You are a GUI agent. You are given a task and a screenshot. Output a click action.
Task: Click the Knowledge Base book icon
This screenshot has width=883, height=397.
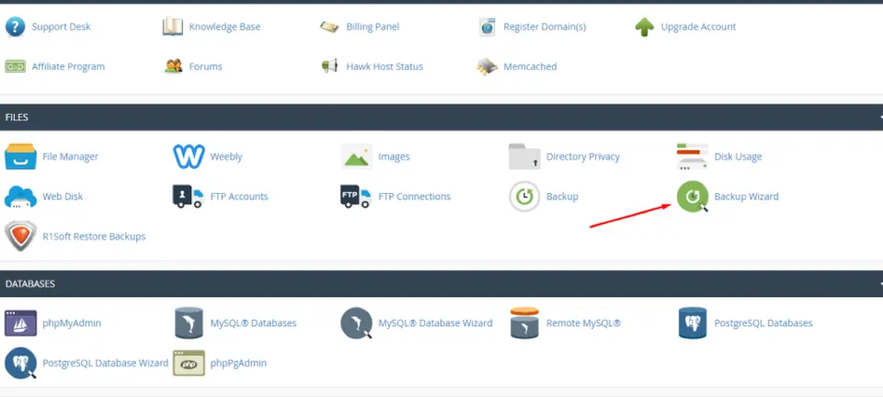(x=173, y=27)
